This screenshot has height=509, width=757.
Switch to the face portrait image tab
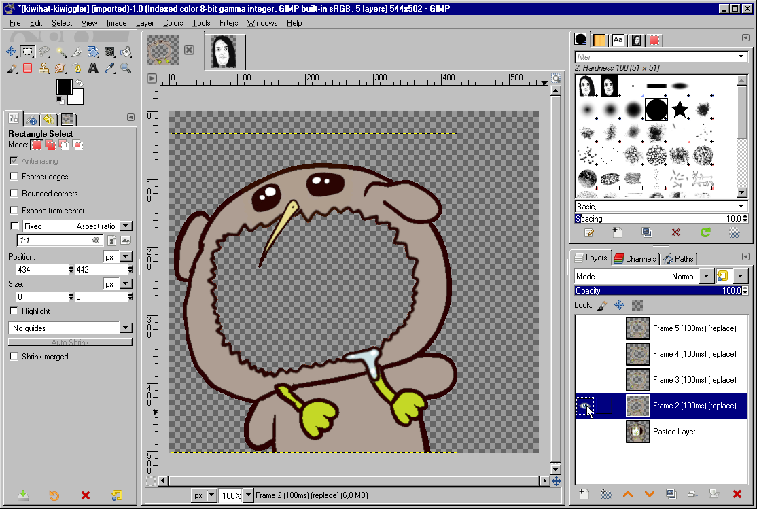[x=224, y=51]
